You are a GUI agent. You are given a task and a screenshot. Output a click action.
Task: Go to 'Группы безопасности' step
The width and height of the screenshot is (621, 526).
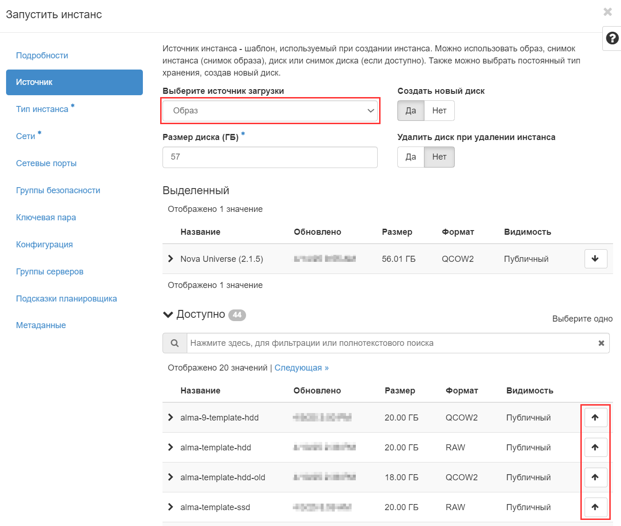tap(58, 190)
